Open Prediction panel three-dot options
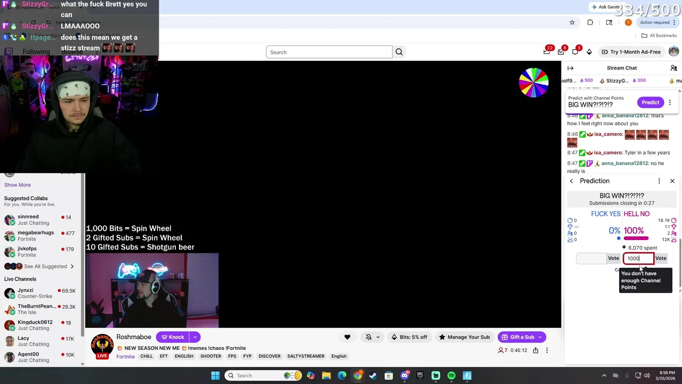 [659, 181]
